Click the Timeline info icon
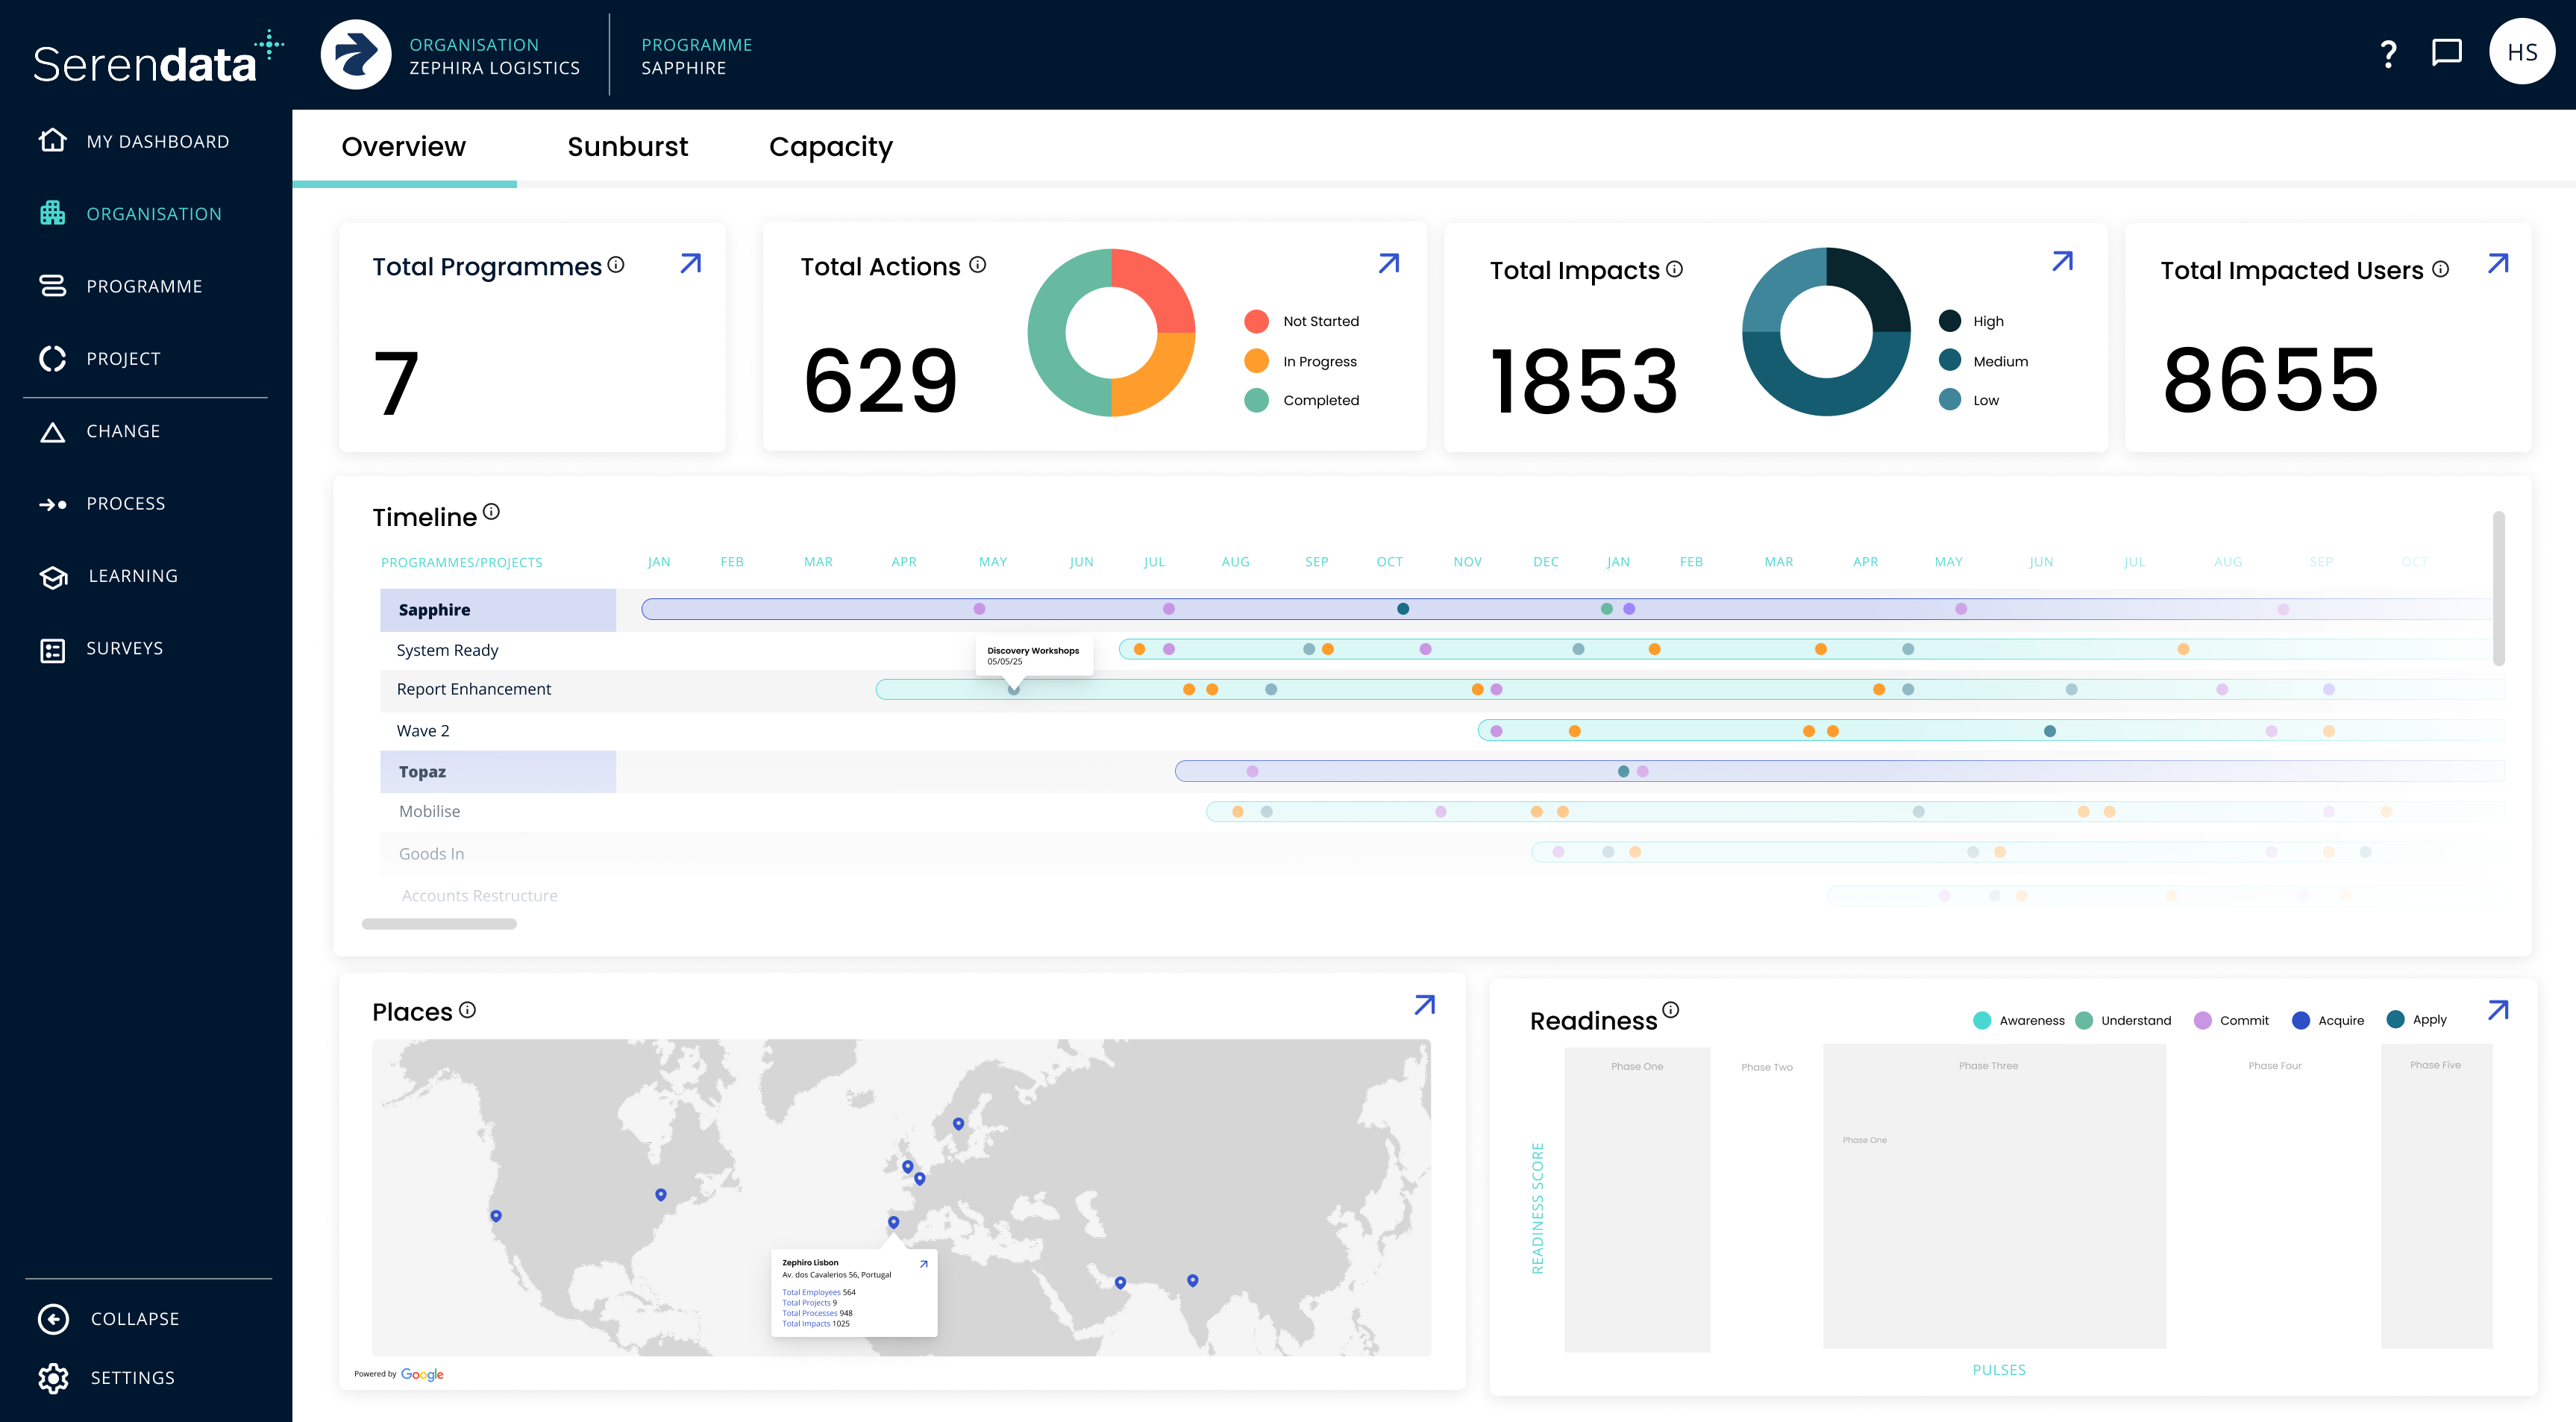The height and width of the screenshot is (1422, 2576). pos(491,512)
